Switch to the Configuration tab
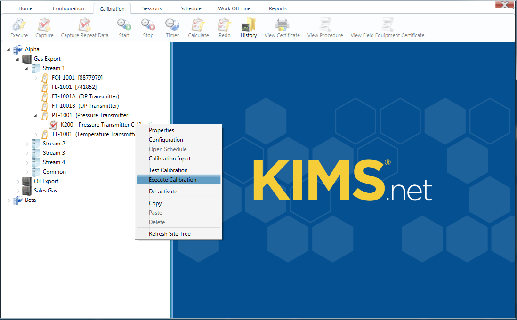The height and width of the screenshot is (320, 517). (68, 8)
